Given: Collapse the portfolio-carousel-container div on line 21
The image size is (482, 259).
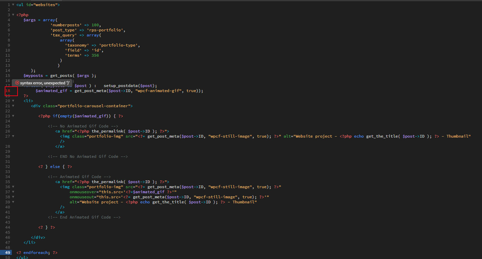Looking at the screenshot, I should click(13, 106).
